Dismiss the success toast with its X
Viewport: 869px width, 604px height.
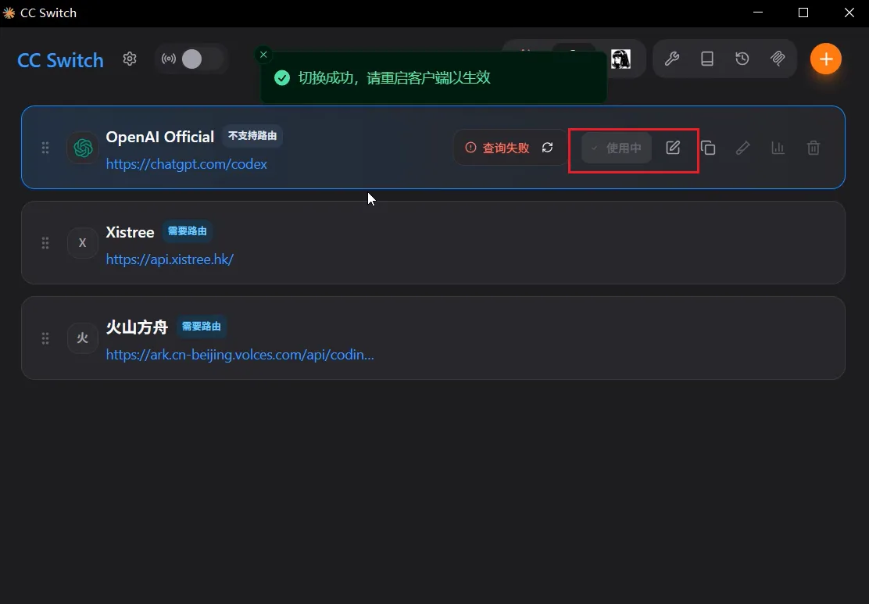click(x=264, y=54)
